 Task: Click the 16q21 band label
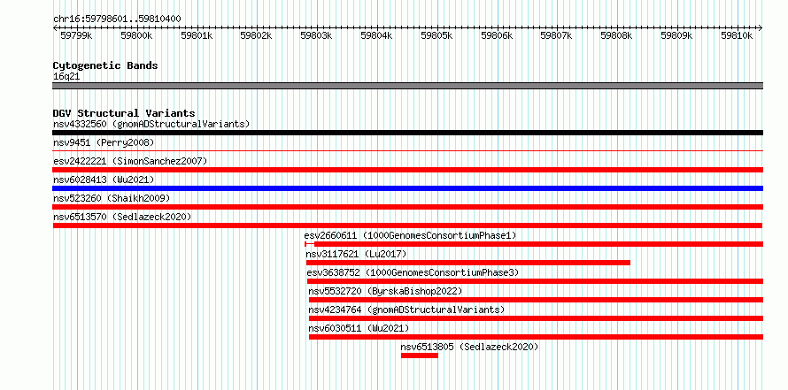[66, 77]
